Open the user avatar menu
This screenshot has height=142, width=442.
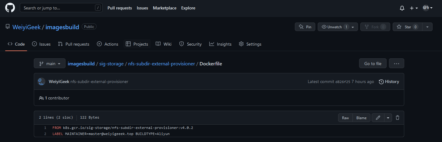click(427, 8)
